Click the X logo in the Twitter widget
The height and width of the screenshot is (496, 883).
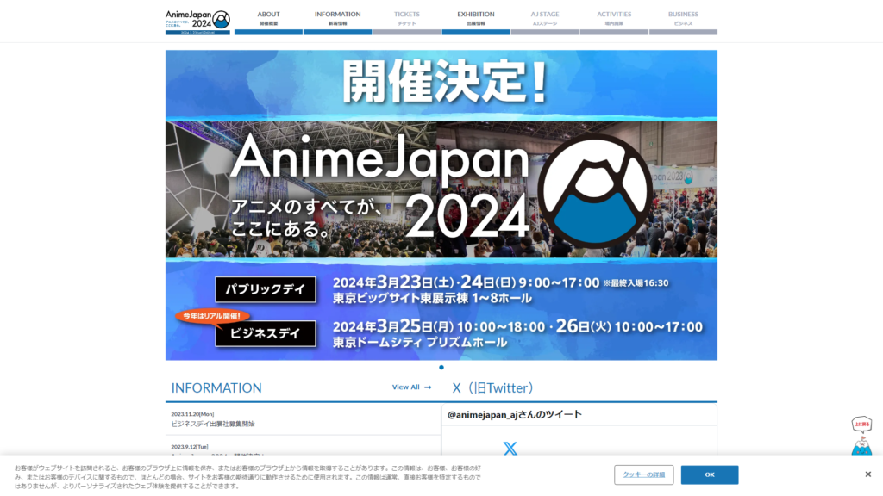point(510,448)
